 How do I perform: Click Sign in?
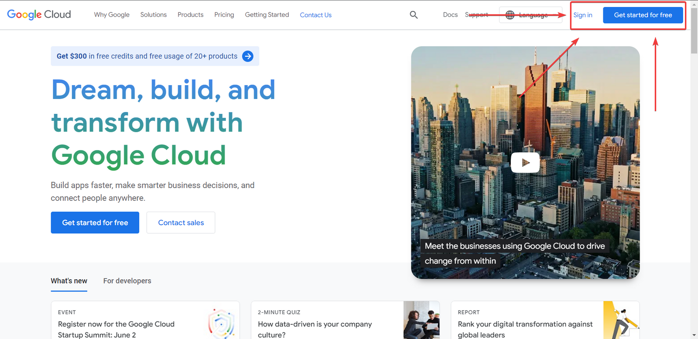[583, 15]
